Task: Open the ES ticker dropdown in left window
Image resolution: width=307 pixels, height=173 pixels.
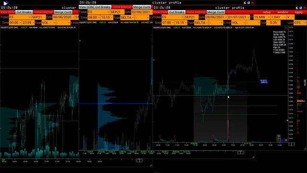Action: click(20, 17)
